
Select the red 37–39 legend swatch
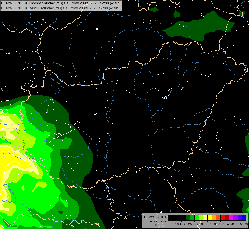click(223, 218)
